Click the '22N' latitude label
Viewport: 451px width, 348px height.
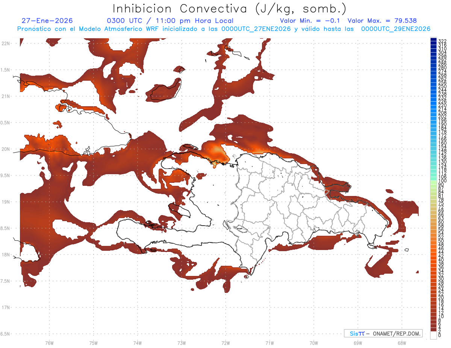pyautogui.click(x=6, y=44)
